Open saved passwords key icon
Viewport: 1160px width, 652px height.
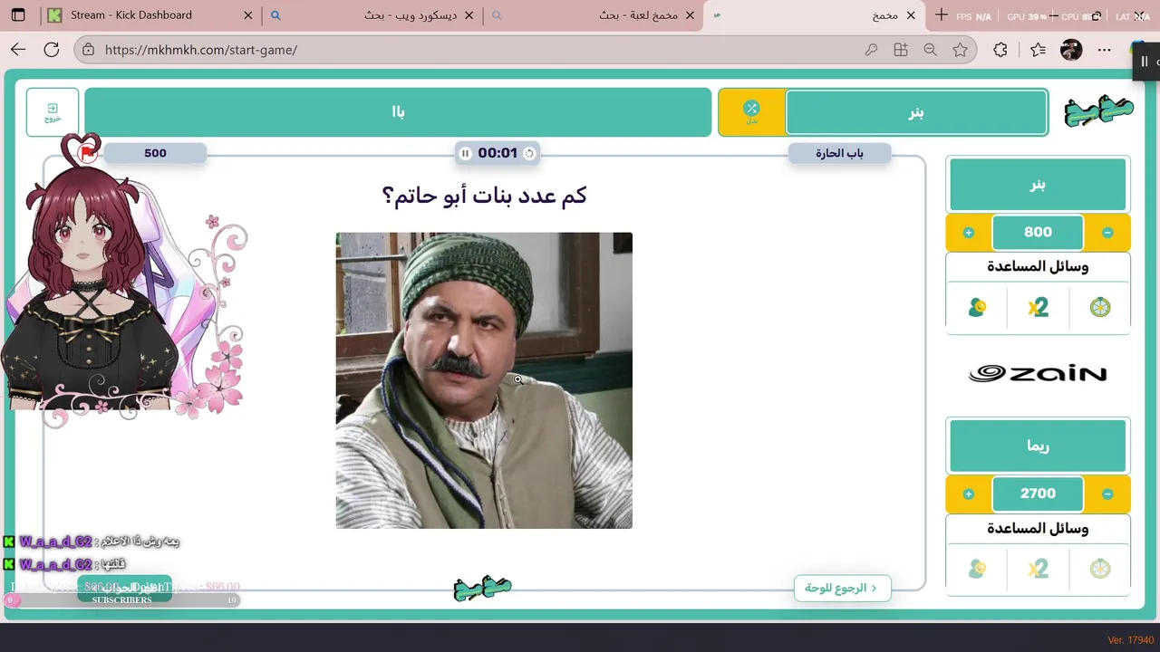(x=871, y=50)
